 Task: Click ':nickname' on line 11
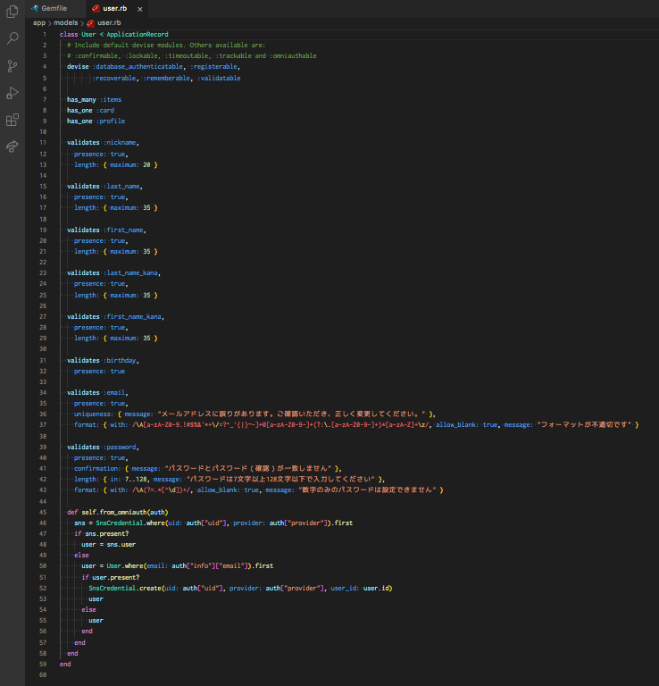(120, 143)
